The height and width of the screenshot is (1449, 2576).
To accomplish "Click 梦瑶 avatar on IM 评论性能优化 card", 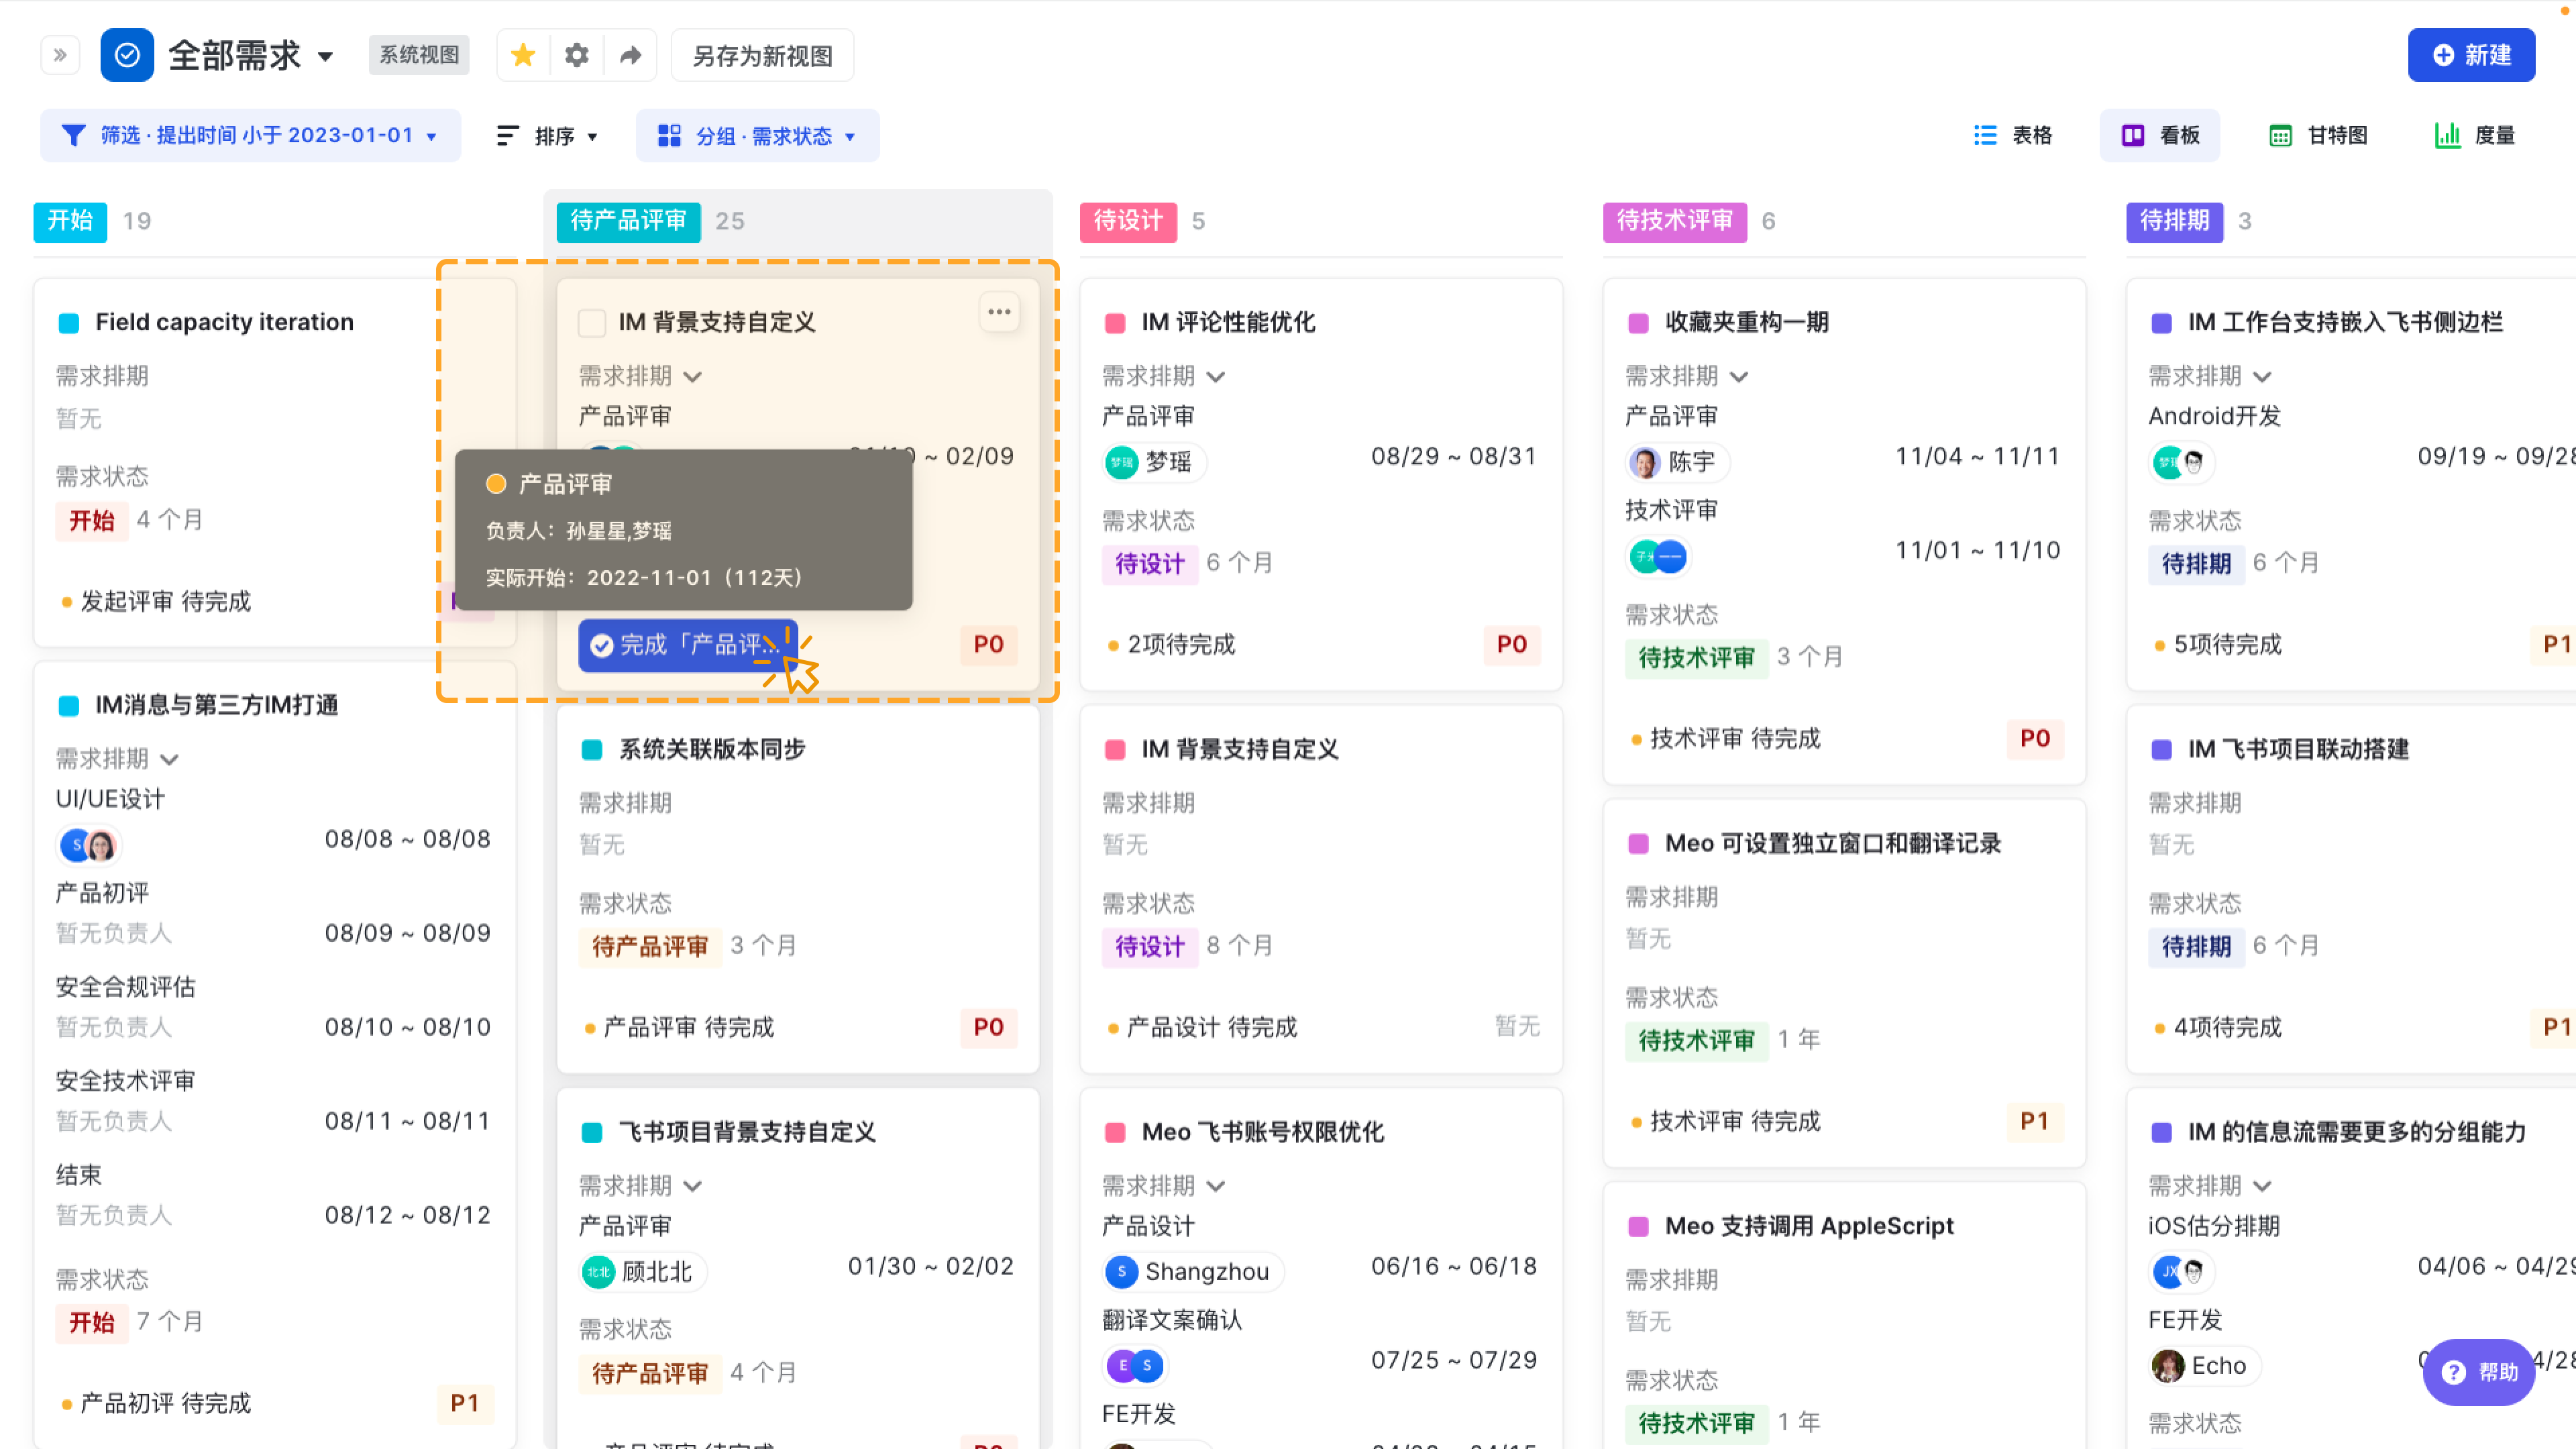I will click(x=1154, y=462).
